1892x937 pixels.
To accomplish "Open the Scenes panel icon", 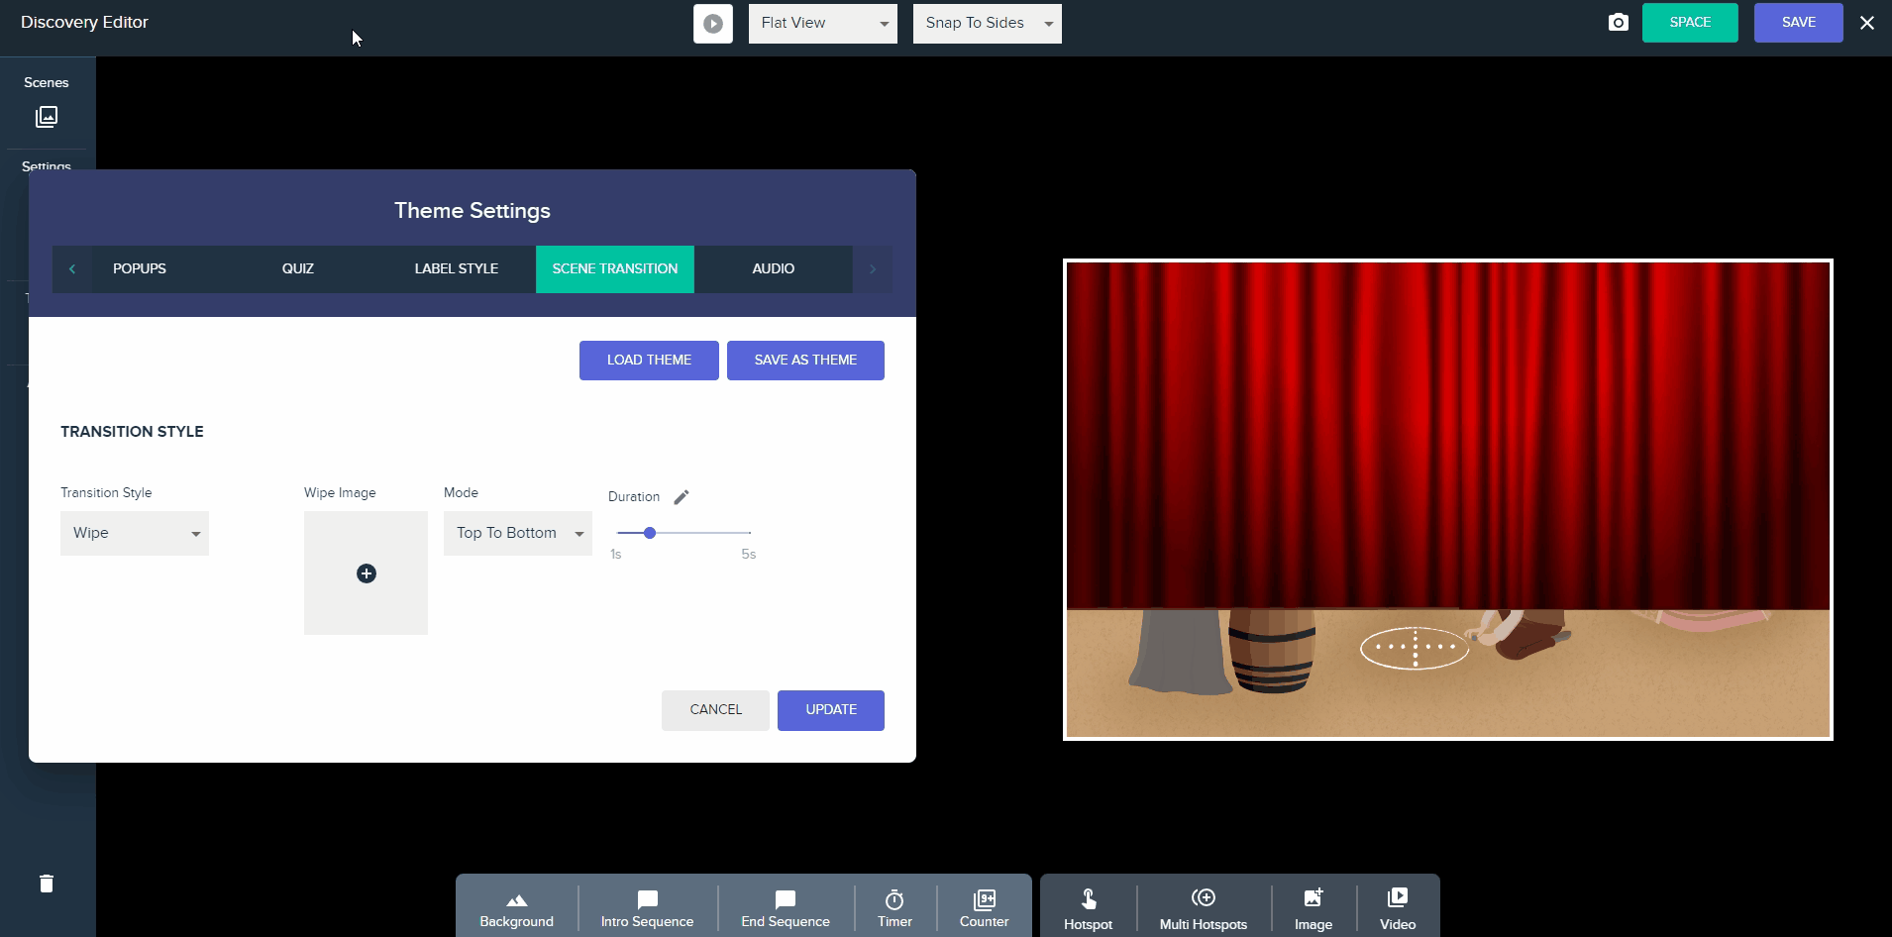I will 47,117.
